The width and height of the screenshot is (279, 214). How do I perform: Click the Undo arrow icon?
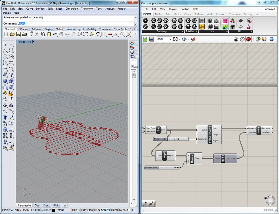[55, 34]
